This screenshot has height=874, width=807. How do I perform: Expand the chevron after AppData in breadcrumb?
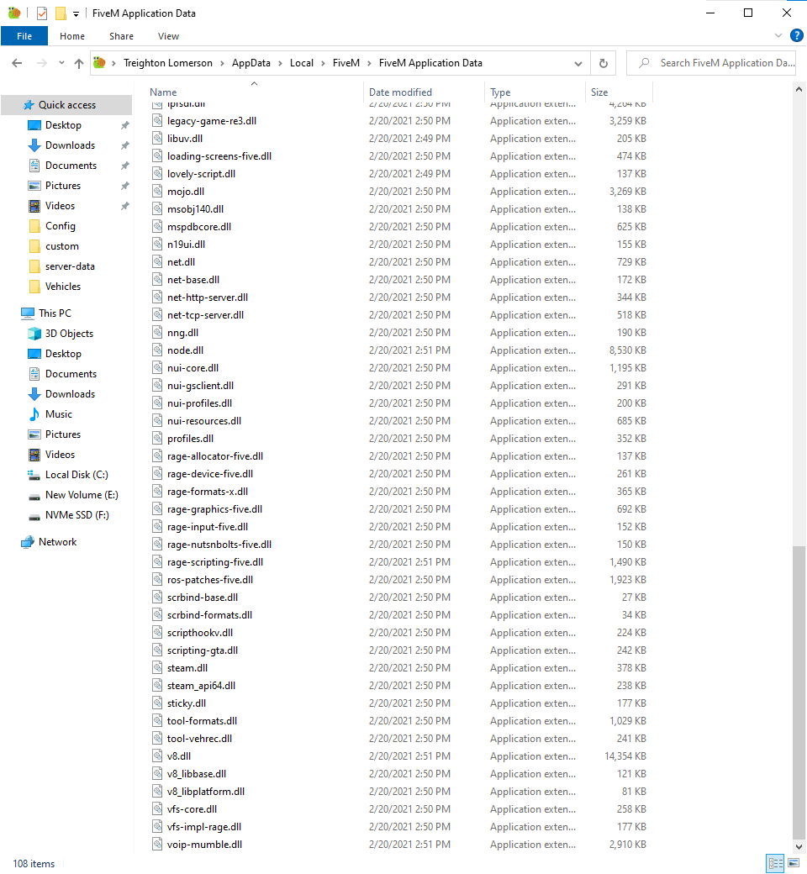coord(280,63)
